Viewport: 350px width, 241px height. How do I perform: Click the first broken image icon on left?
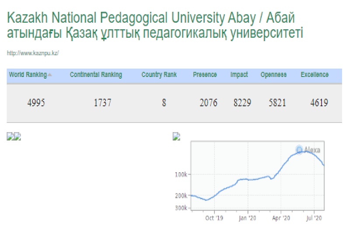click(x=10, y=136)
